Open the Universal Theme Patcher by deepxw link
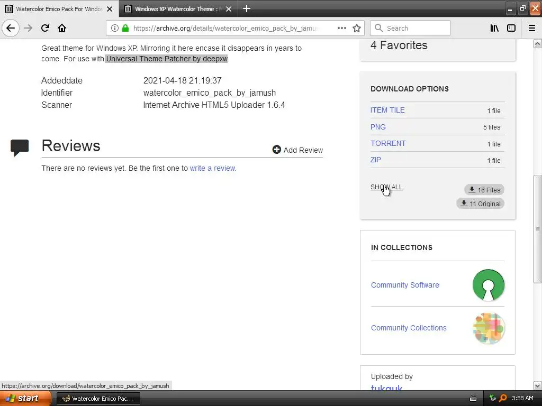 [x=167, y=59]
